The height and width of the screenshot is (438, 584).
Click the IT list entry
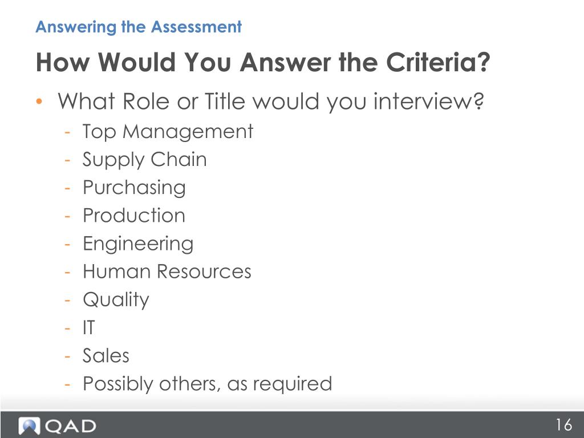89,328
